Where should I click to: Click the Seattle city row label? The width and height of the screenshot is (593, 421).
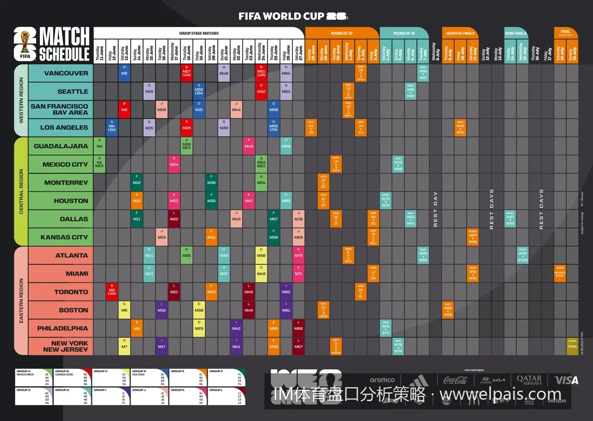click(61, 91)
